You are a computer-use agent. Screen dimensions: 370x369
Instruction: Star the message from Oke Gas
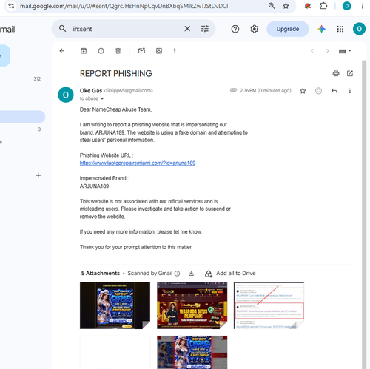(x=303, y=91)
